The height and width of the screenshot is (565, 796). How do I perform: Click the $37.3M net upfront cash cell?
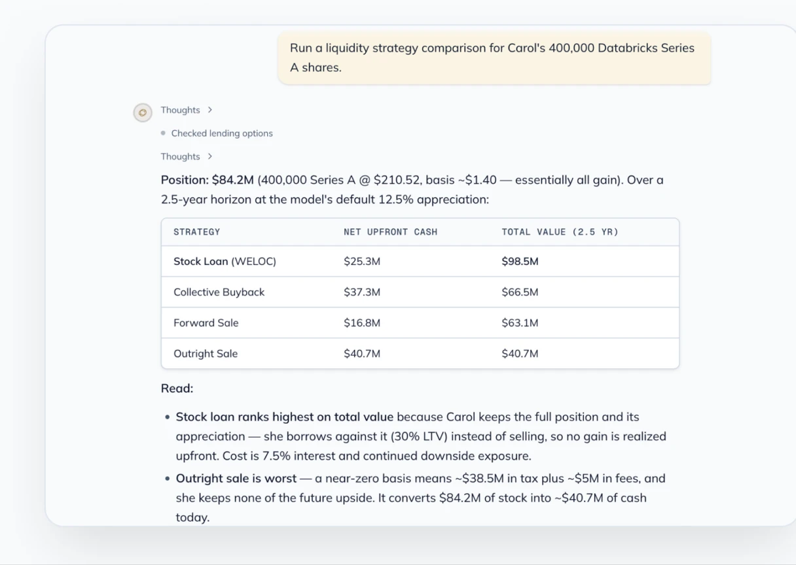coord(362,292)
